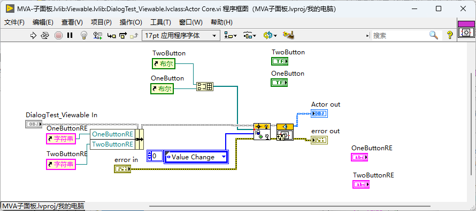Click Step Into button
This screenshot has width=476, height=211.
coord(111,36)
